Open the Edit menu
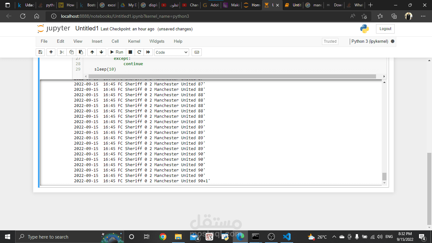The image size is (432, 243). (60, 41)
